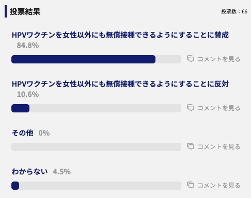Select the 84.8% progress bar
The height and width of the screenshot is (198, 251).
(96, 59)
